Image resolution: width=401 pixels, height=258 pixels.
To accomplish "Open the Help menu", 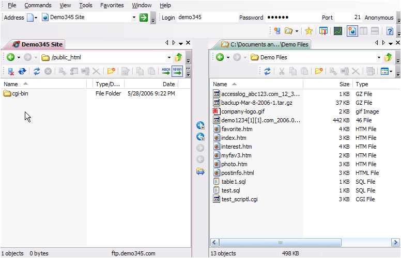I will point(165,5).
